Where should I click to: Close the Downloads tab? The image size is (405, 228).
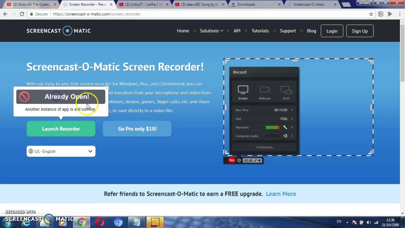(x=279, y=4)
